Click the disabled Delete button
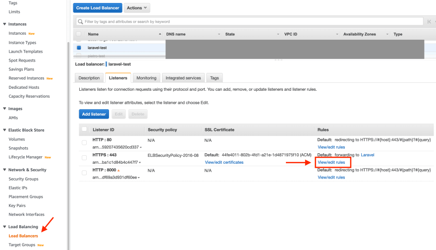436x250 pixels. click(138, 114)
